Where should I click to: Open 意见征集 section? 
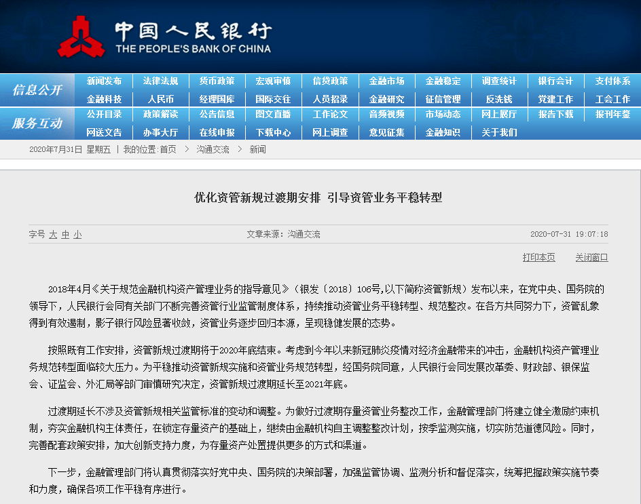click(387, 132)
